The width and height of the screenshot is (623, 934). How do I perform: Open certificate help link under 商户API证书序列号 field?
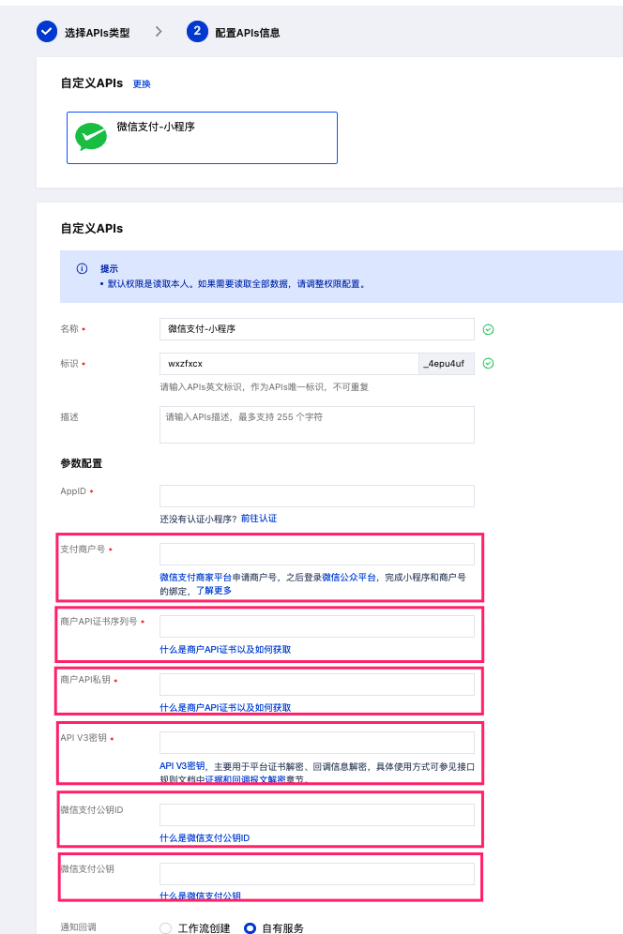[x=225, y=649]
